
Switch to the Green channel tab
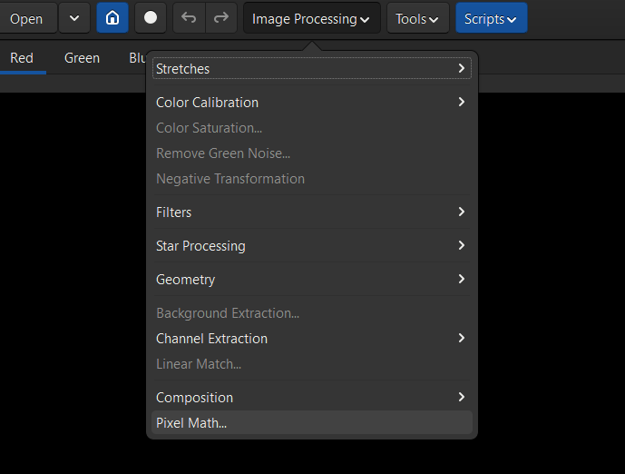(x=82, y=58)
